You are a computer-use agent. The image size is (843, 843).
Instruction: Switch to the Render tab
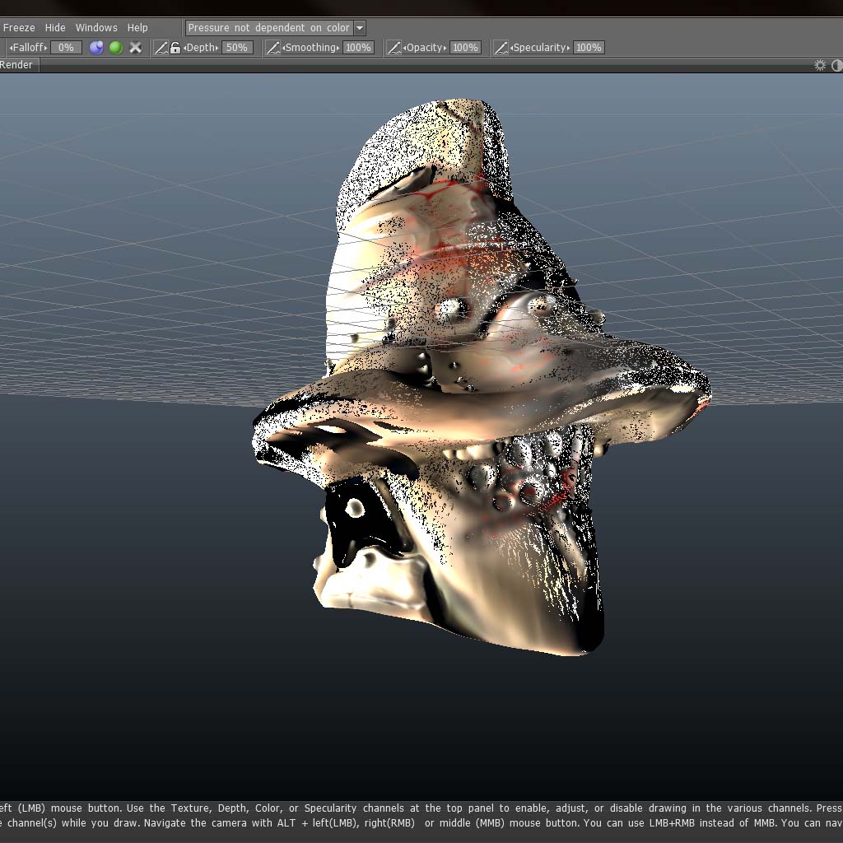pos(16,65)
